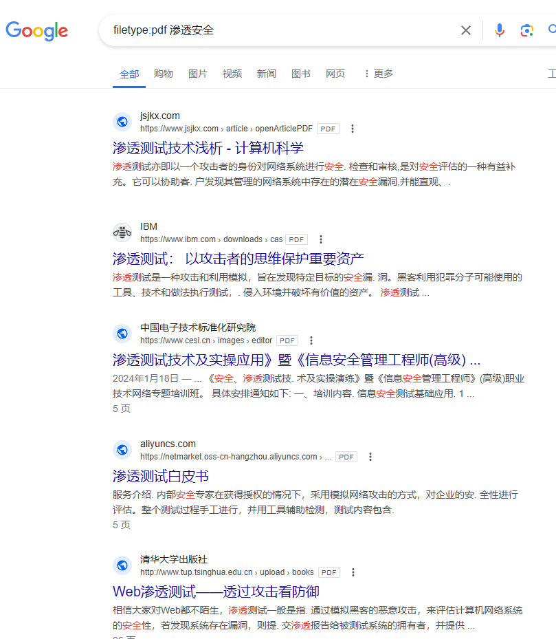This screenshot has width=556, height=639.
Task: Clear the search box text
Action: pyautogui.click(x=466, y=30)
